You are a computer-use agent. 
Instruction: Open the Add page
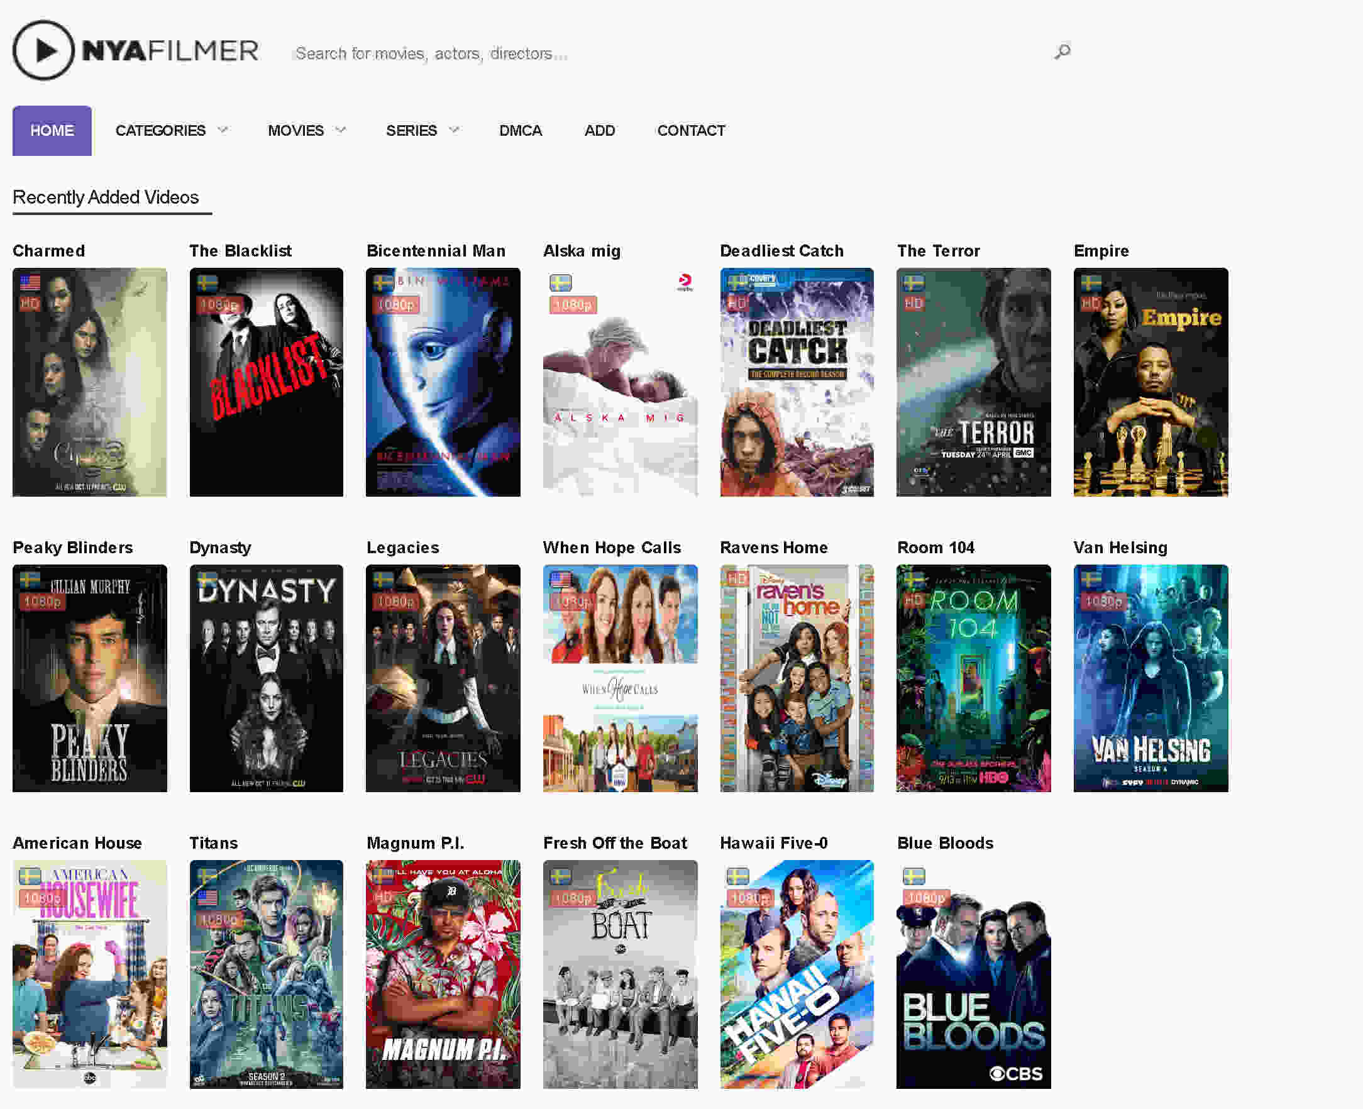click(600, 130)
